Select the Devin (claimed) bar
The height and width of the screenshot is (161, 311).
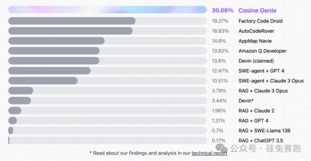pyautogui.click(x=108, y=61)
